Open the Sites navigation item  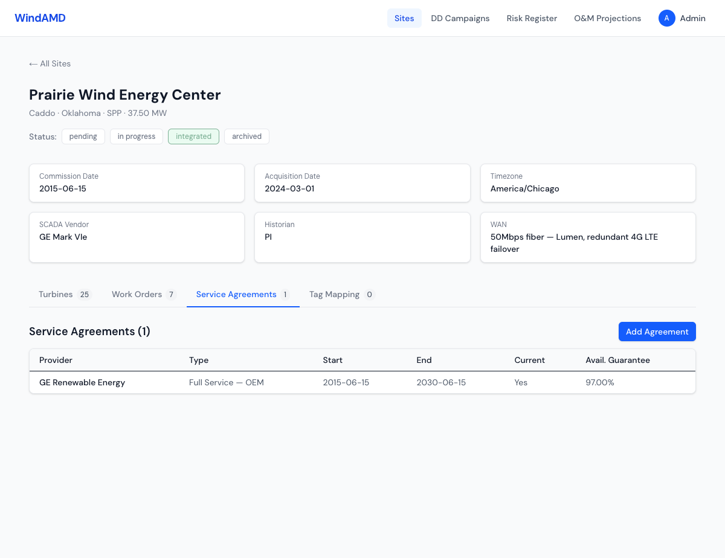tap(404, 18)
